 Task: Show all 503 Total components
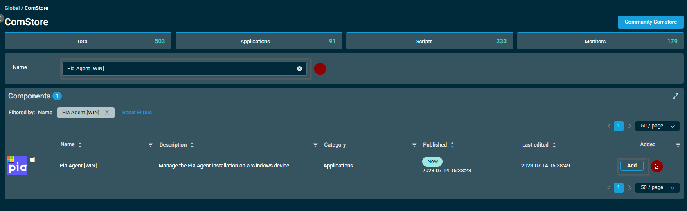(x=88, y=41)
